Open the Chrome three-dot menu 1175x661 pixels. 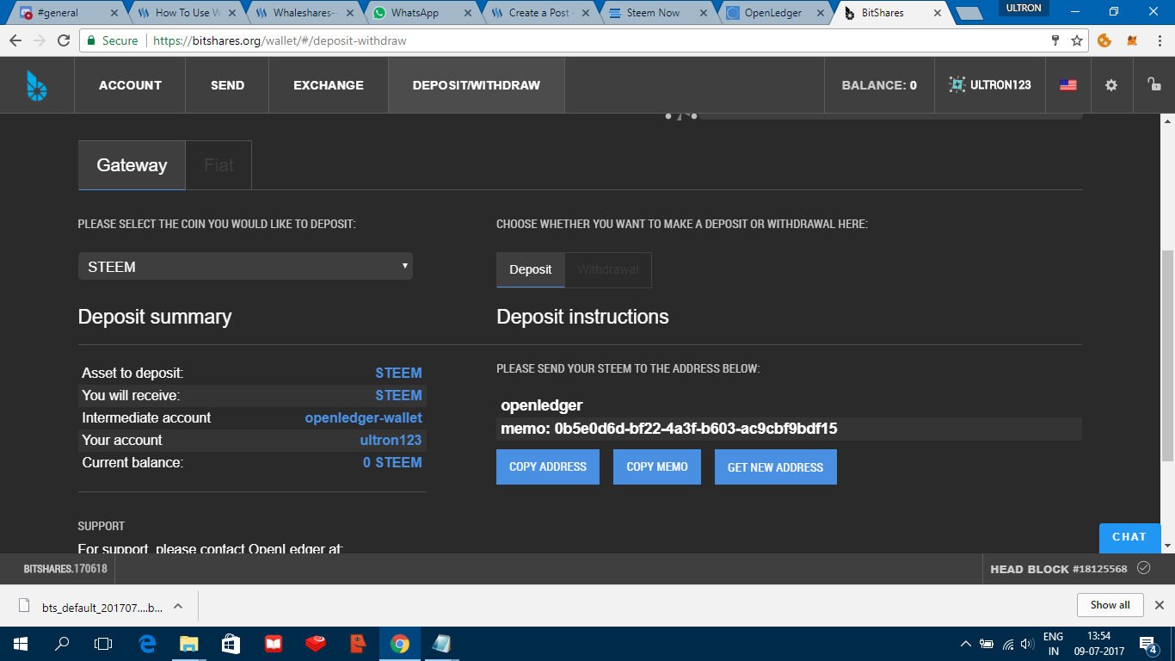[1158, 40]
